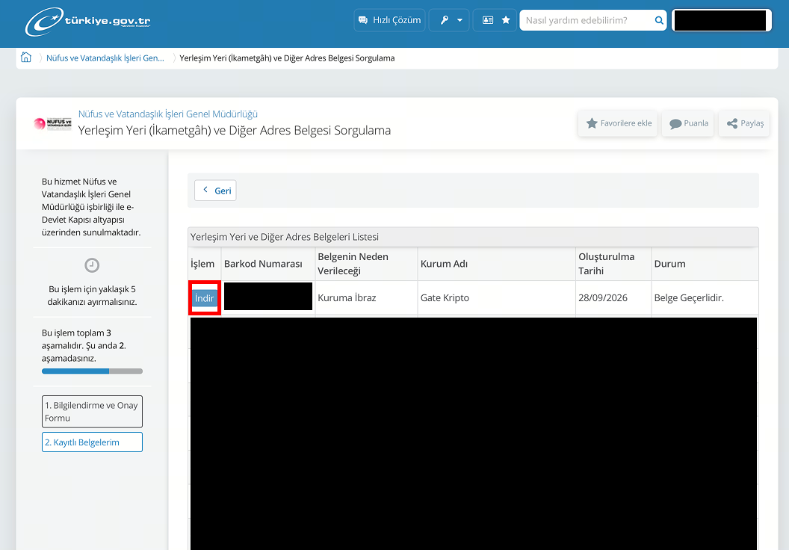
Task: Share the page via Paylaş
Action: [x=745, y=123]
